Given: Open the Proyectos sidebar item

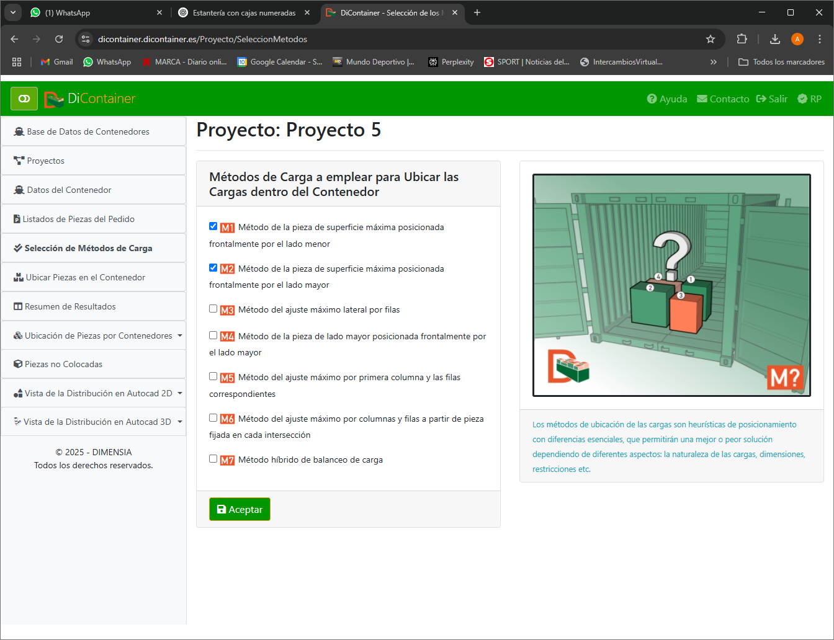Looking at the screenshot, I should tap(94, 161).
